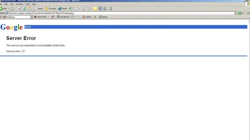Screen dimensions: 250x140
Task: Click the Edit page toolbar icon
Action: point(88,9)
